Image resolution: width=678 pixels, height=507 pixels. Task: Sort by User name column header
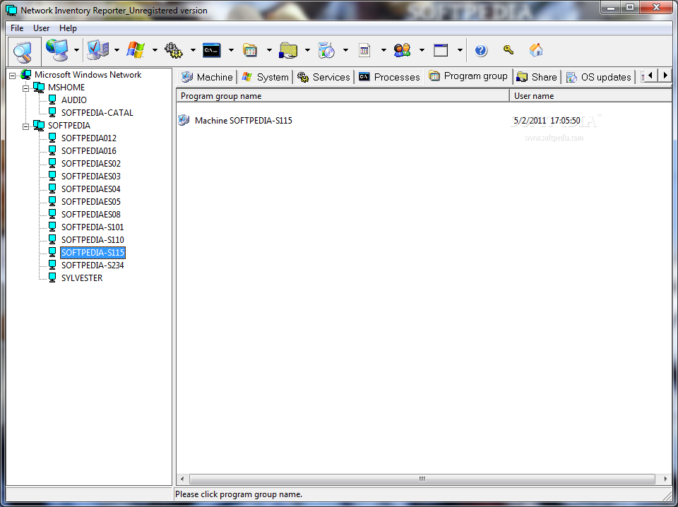click(x=590, y=96)
